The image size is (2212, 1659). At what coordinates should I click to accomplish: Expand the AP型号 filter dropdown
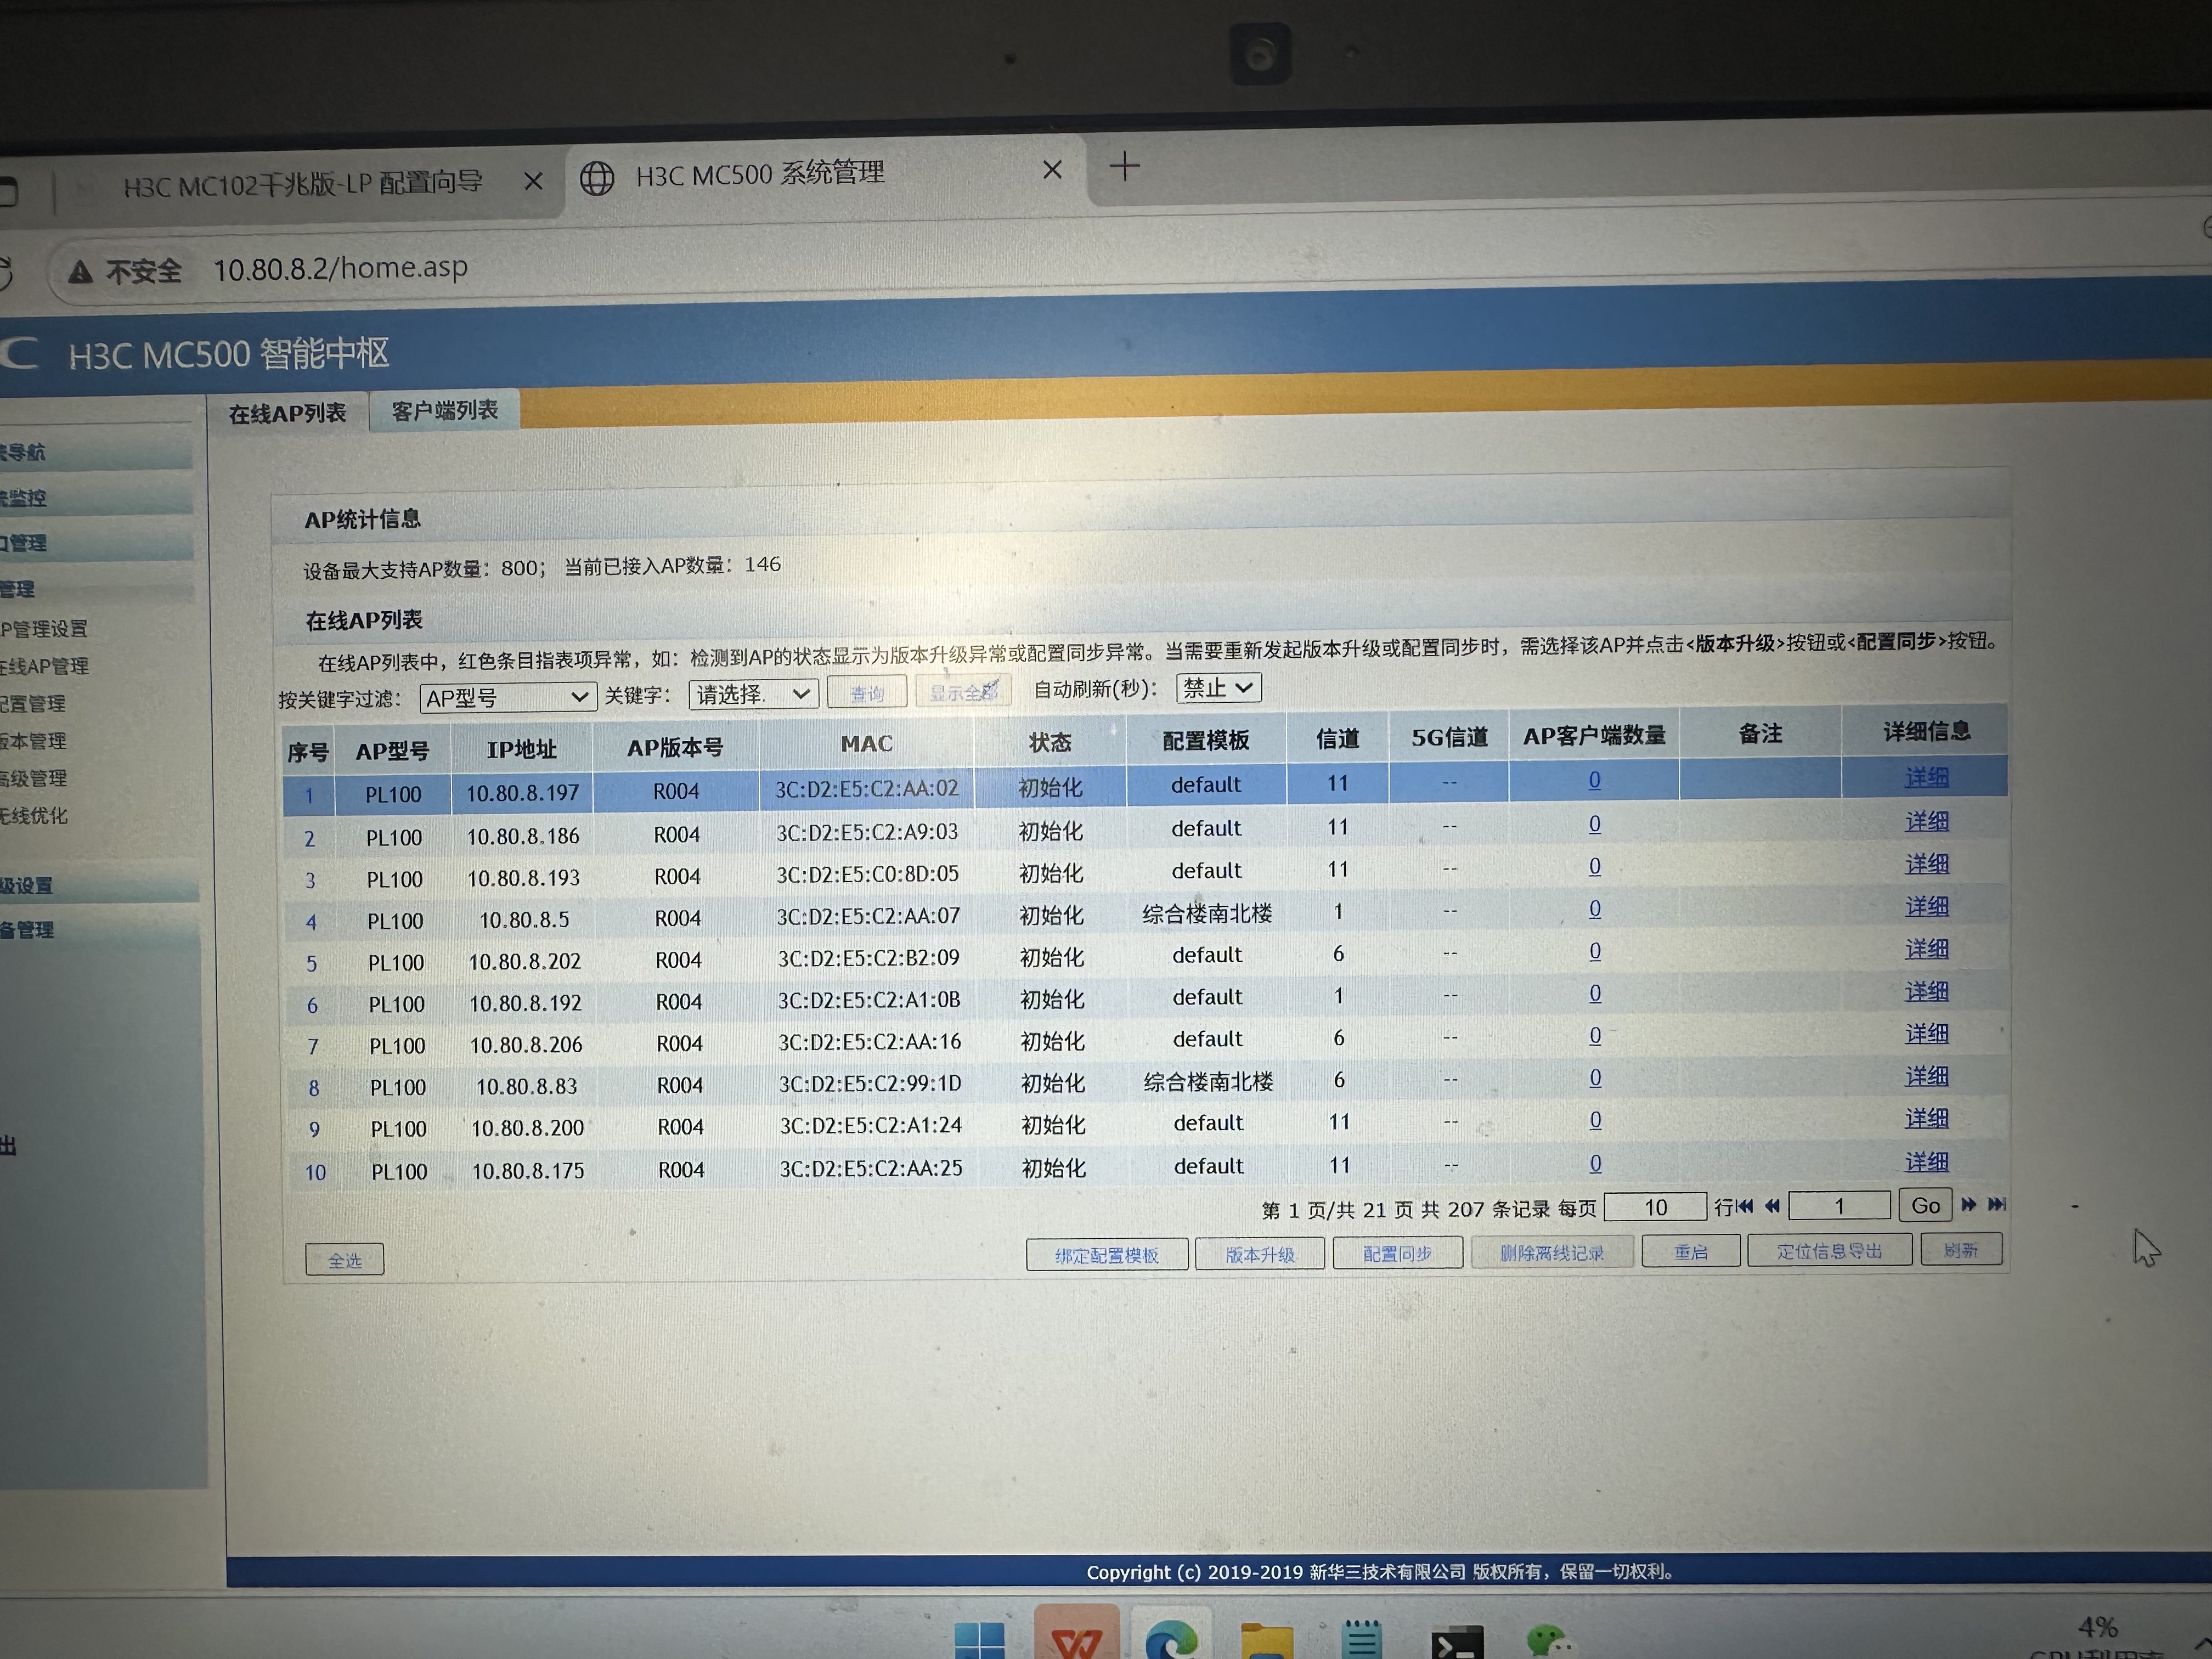tap(507, 697)
